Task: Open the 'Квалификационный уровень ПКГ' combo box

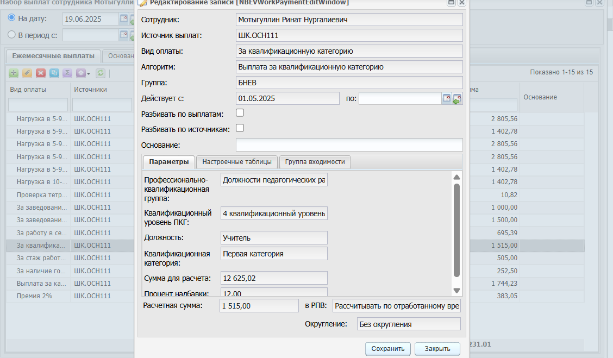Action: pyautogui.click(x=274, y=213)
